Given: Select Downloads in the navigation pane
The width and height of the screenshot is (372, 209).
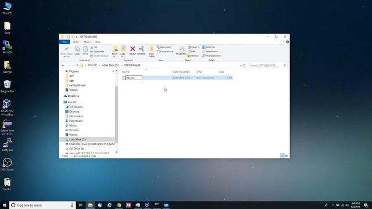Looking at the screenshot, I should (x=74, y=121).
